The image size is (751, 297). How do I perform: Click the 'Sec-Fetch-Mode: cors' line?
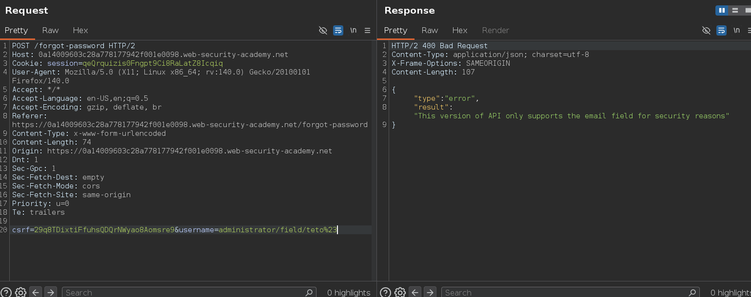[56, 186]
